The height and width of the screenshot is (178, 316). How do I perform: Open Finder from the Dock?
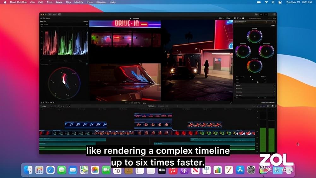click(28, 170)
